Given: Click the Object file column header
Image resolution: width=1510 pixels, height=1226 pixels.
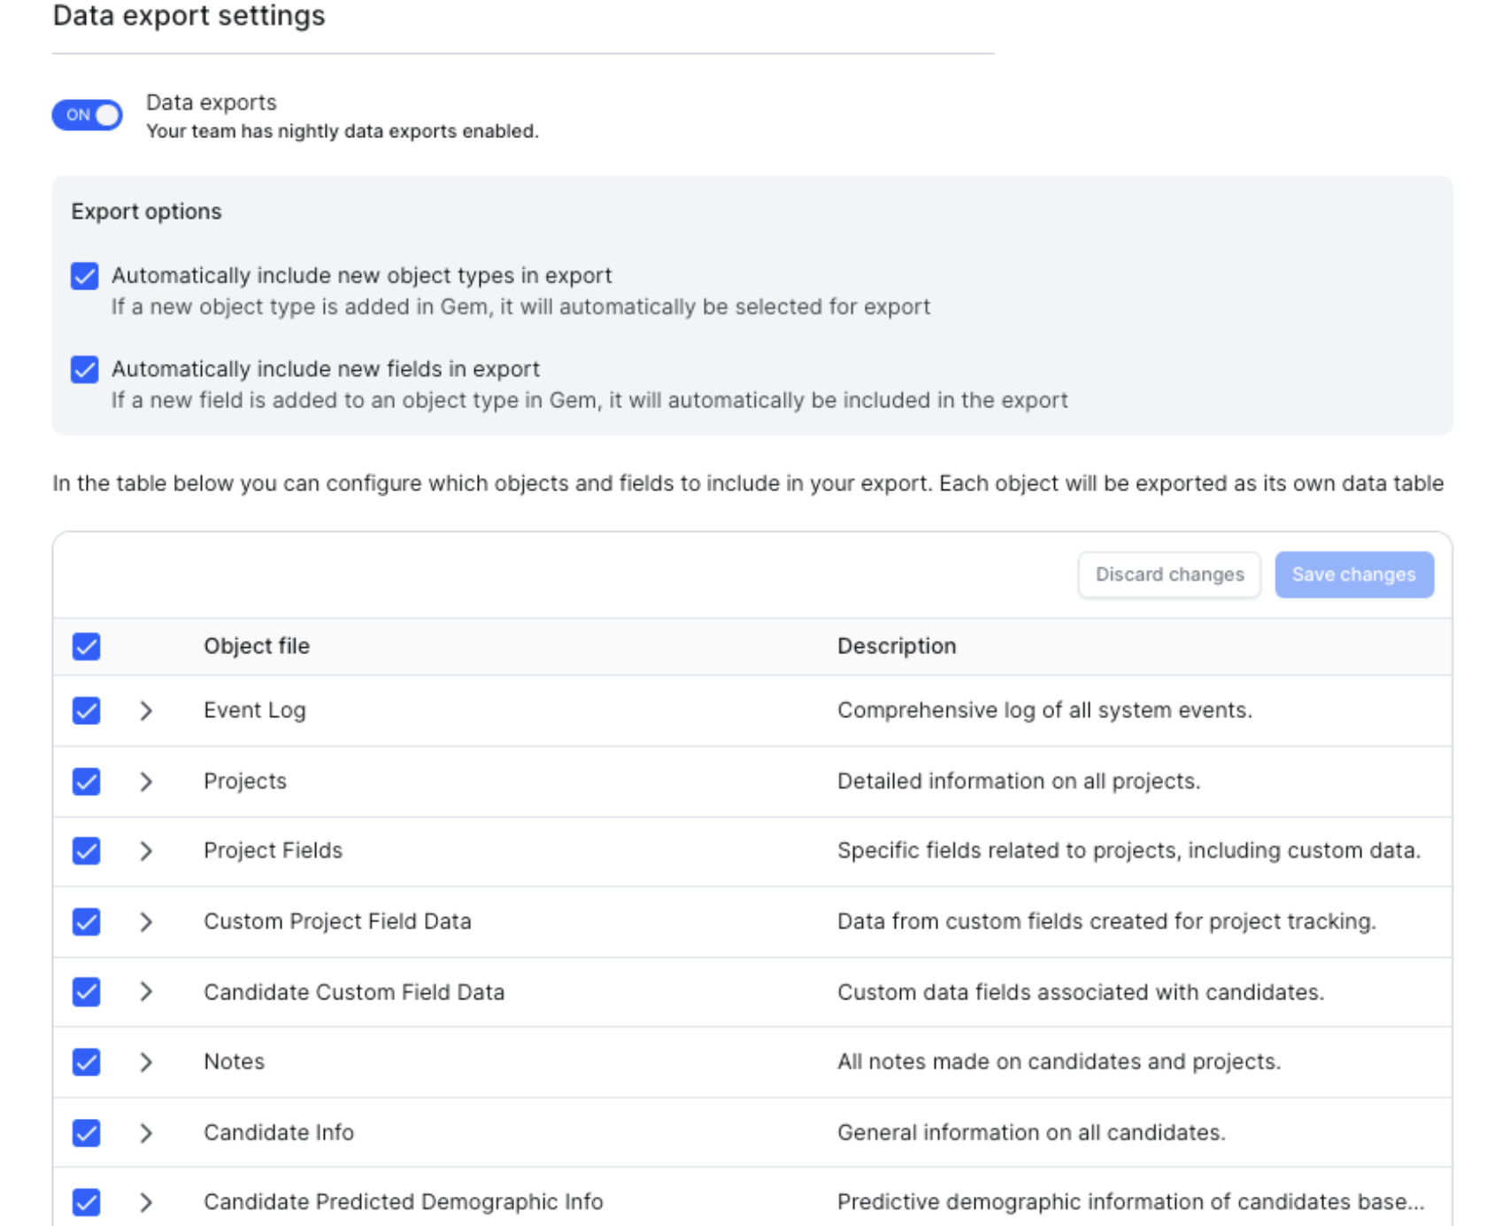Looking at the screenshot, I should (257, 646).
